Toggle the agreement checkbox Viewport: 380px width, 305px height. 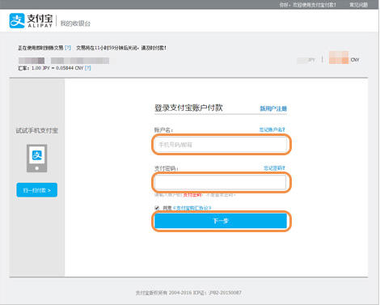157,208
